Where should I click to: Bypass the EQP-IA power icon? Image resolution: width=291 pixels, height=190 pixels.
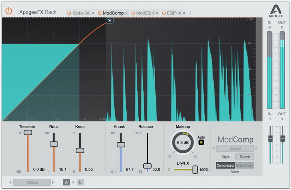coord(164,13)
